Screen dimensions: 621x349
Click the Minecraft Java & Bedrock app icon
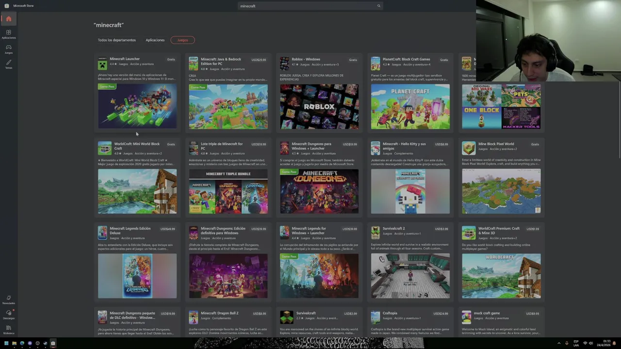point(193,63)
